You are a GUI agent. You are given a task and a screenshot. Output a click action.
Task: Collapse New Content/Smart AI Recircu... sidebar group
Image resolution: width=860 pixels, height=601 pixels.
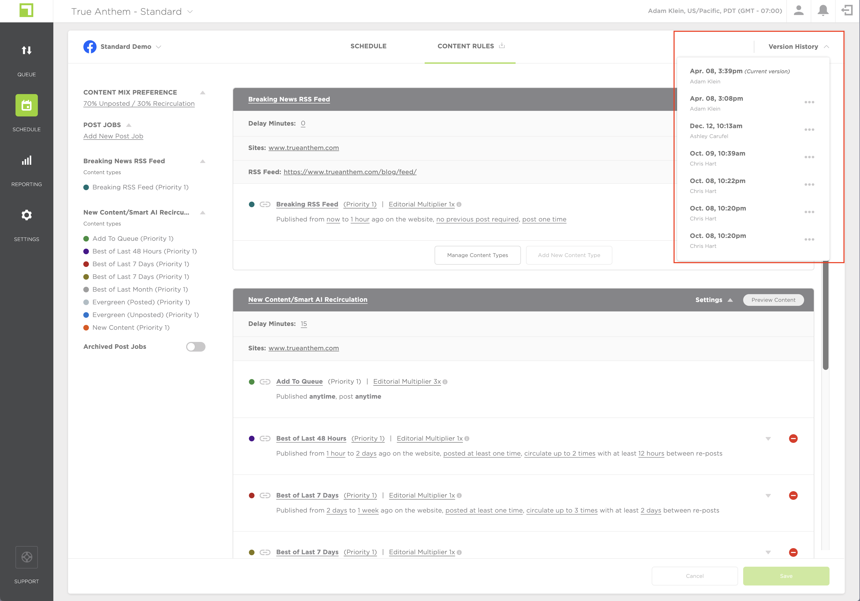point(203,213)
